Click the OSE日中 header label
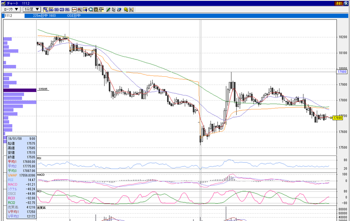 pos(73,16)
